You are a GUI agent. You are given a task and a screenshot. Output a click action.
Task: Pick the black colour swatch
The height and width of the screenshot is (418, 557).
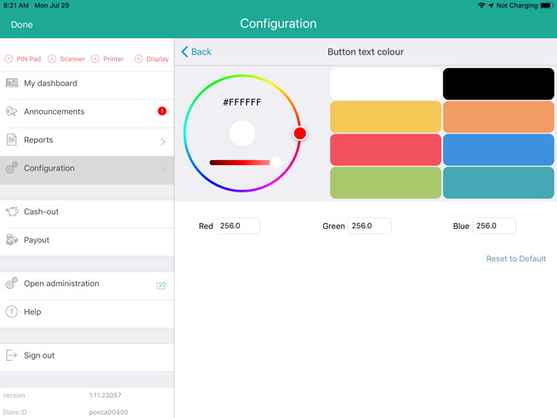click(x=498, y=84)
